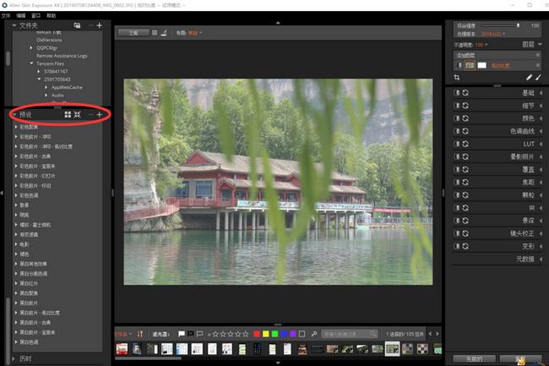The height and width of the screenshot is (366, 549).
Task: Toggle the 基础 panel on/off switch
Action: [457, 93]
